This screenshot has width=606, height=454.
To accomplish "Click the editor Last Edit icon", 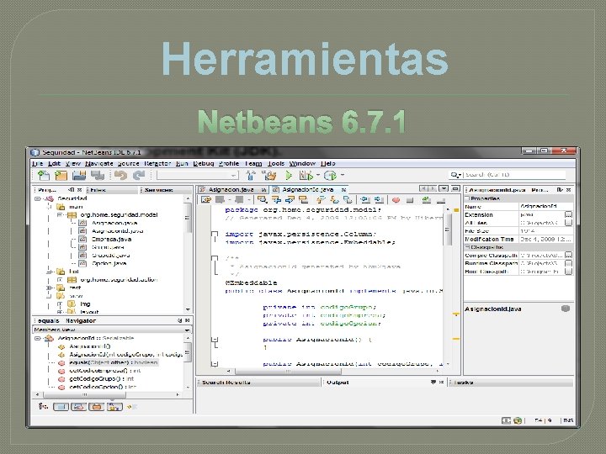I will (207, 199).
